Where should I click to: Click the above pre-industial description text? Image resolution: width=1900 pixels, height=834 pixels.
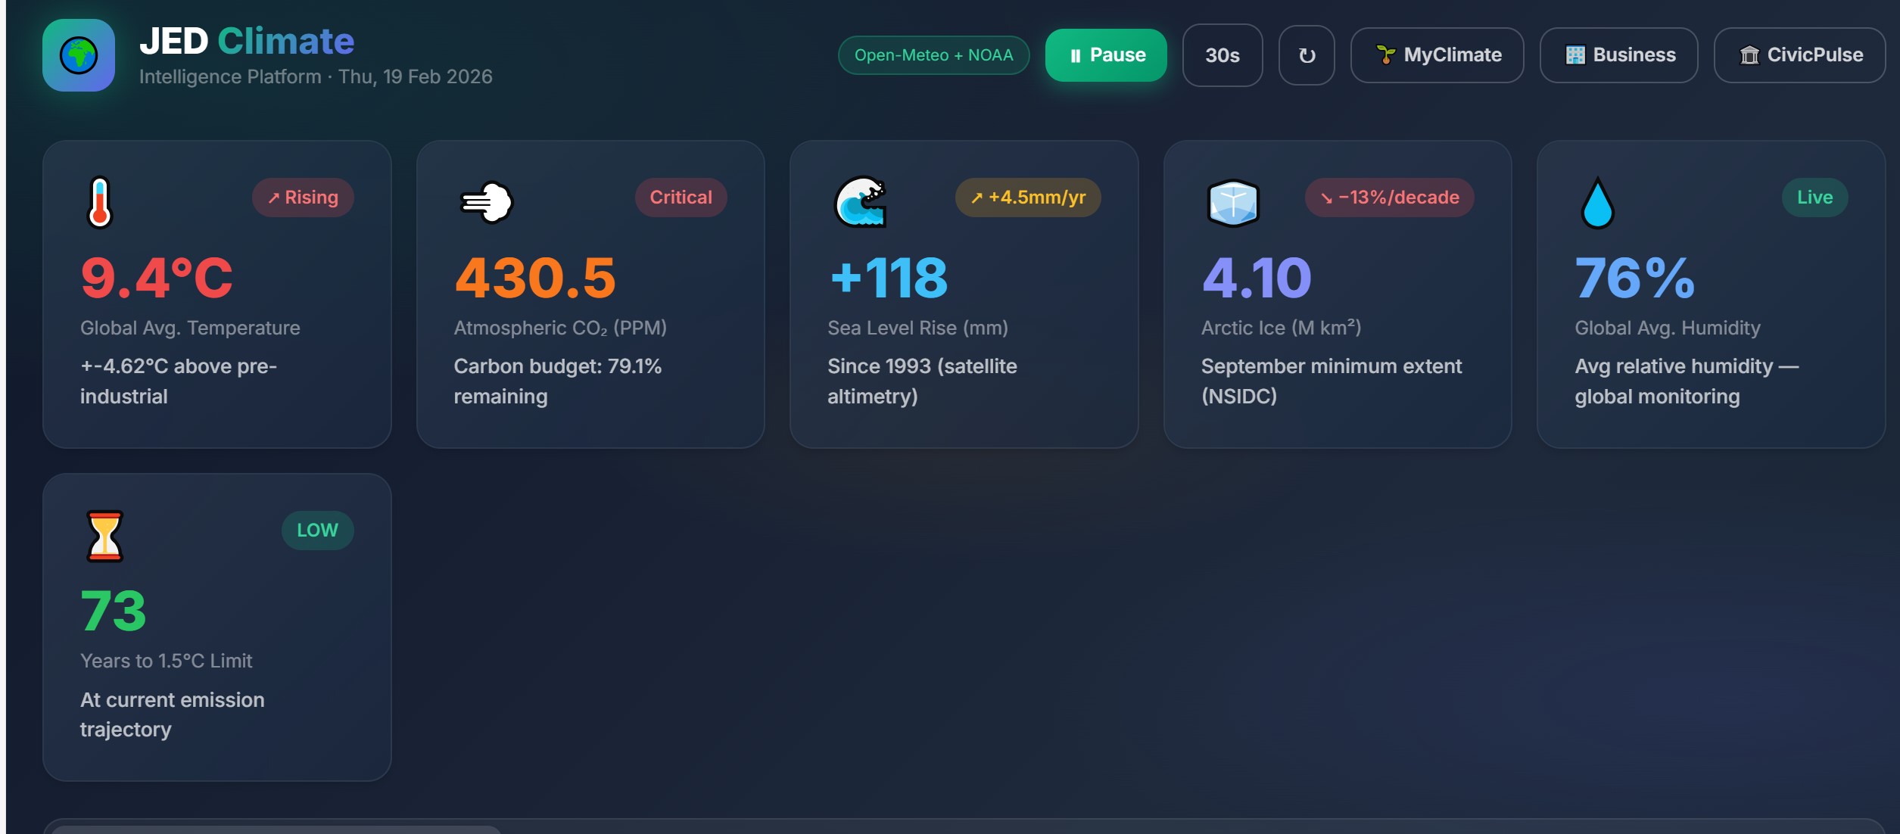pos(179,381)
